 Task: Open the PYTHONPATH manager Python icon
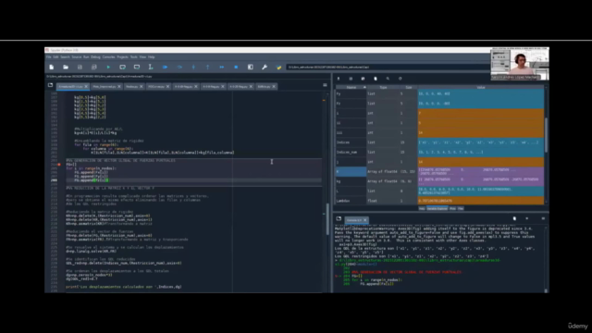tap(278, 68)
